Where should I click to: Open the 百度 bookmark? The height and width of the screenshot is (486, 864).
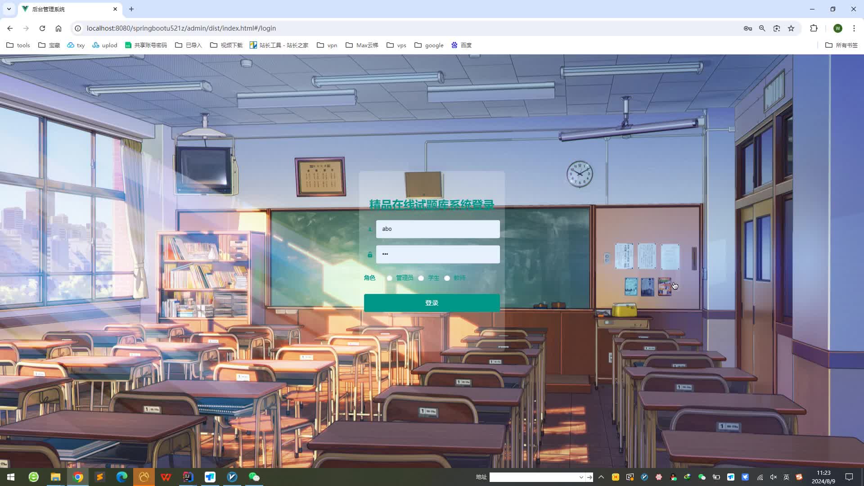coord(461,45)
